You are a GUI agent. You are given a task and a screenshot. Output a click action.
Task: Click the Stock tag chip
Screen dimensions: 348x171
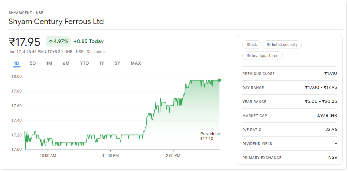point(252,45)
